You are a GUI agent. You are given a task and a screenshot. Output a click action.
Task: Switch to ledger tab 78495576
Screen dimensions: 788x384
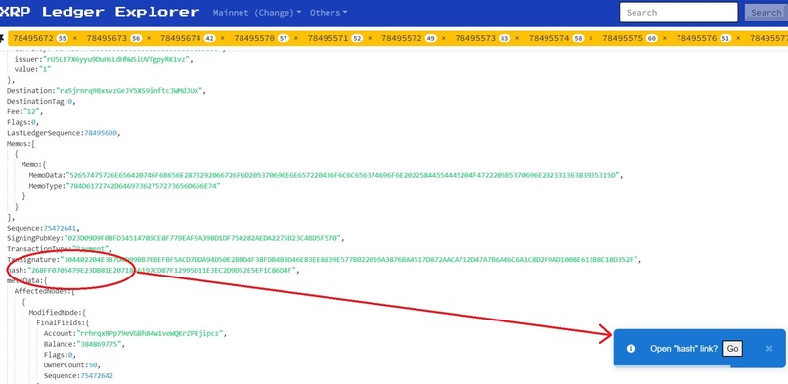696,38
